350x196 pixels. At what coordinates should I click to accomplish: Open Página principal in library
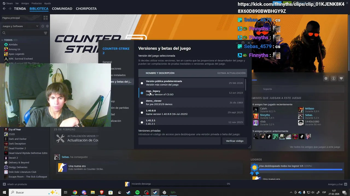[x=11, y=18]
